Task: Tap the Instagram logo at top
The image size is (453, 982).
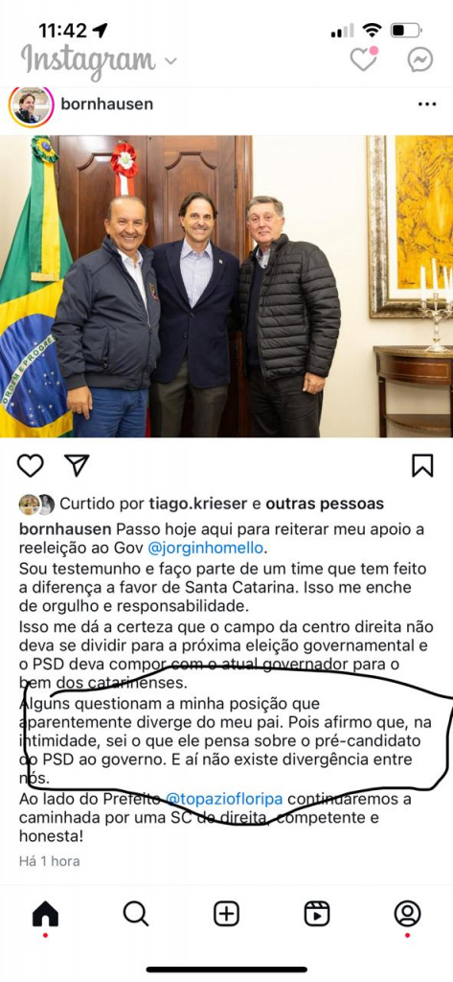Action: click(87, 61)
